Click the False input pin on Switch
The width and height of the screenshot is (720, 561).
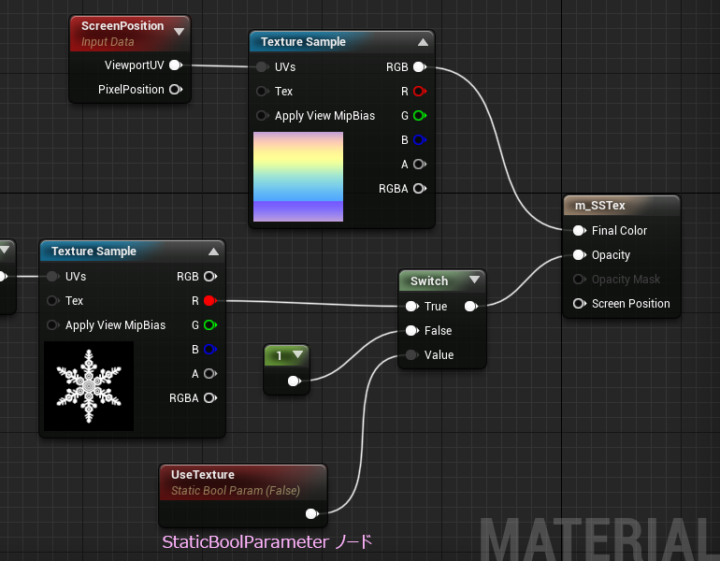click(x=411, y=331)
